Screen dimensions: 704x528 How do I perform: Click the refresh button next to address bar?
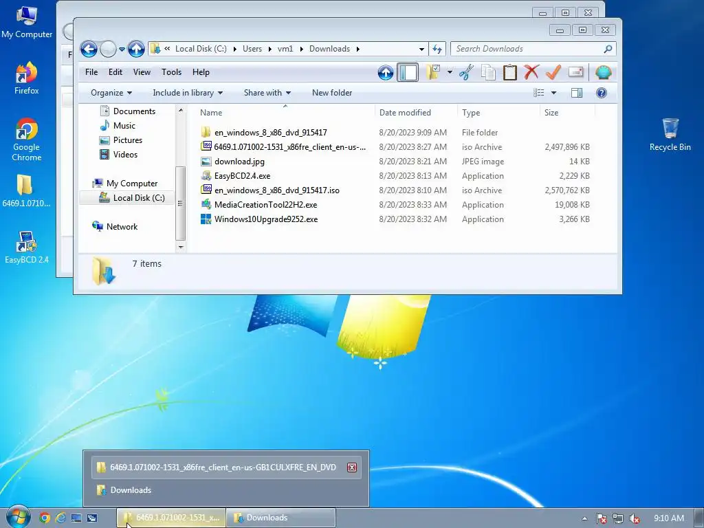click(437, 49)
